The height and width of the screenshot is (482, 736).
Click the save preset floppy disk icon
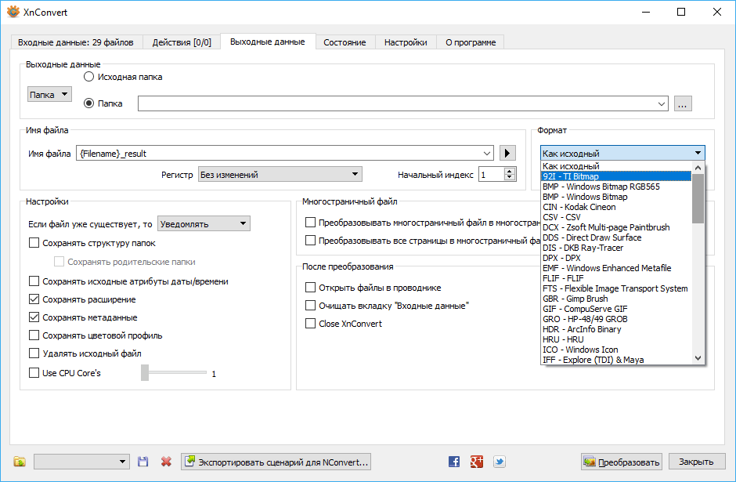143,462
